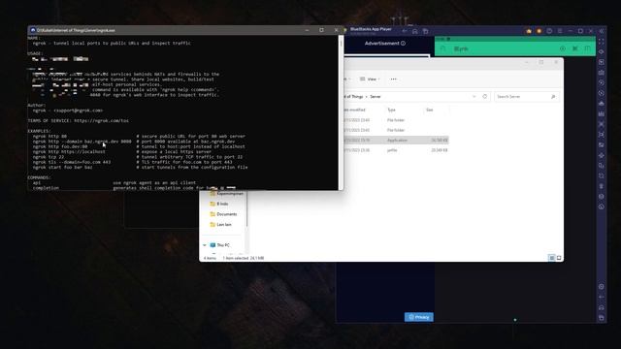Click the Server breadcrumb in the address bar
Screen dimensions: 621x349
tap(376, 97)
